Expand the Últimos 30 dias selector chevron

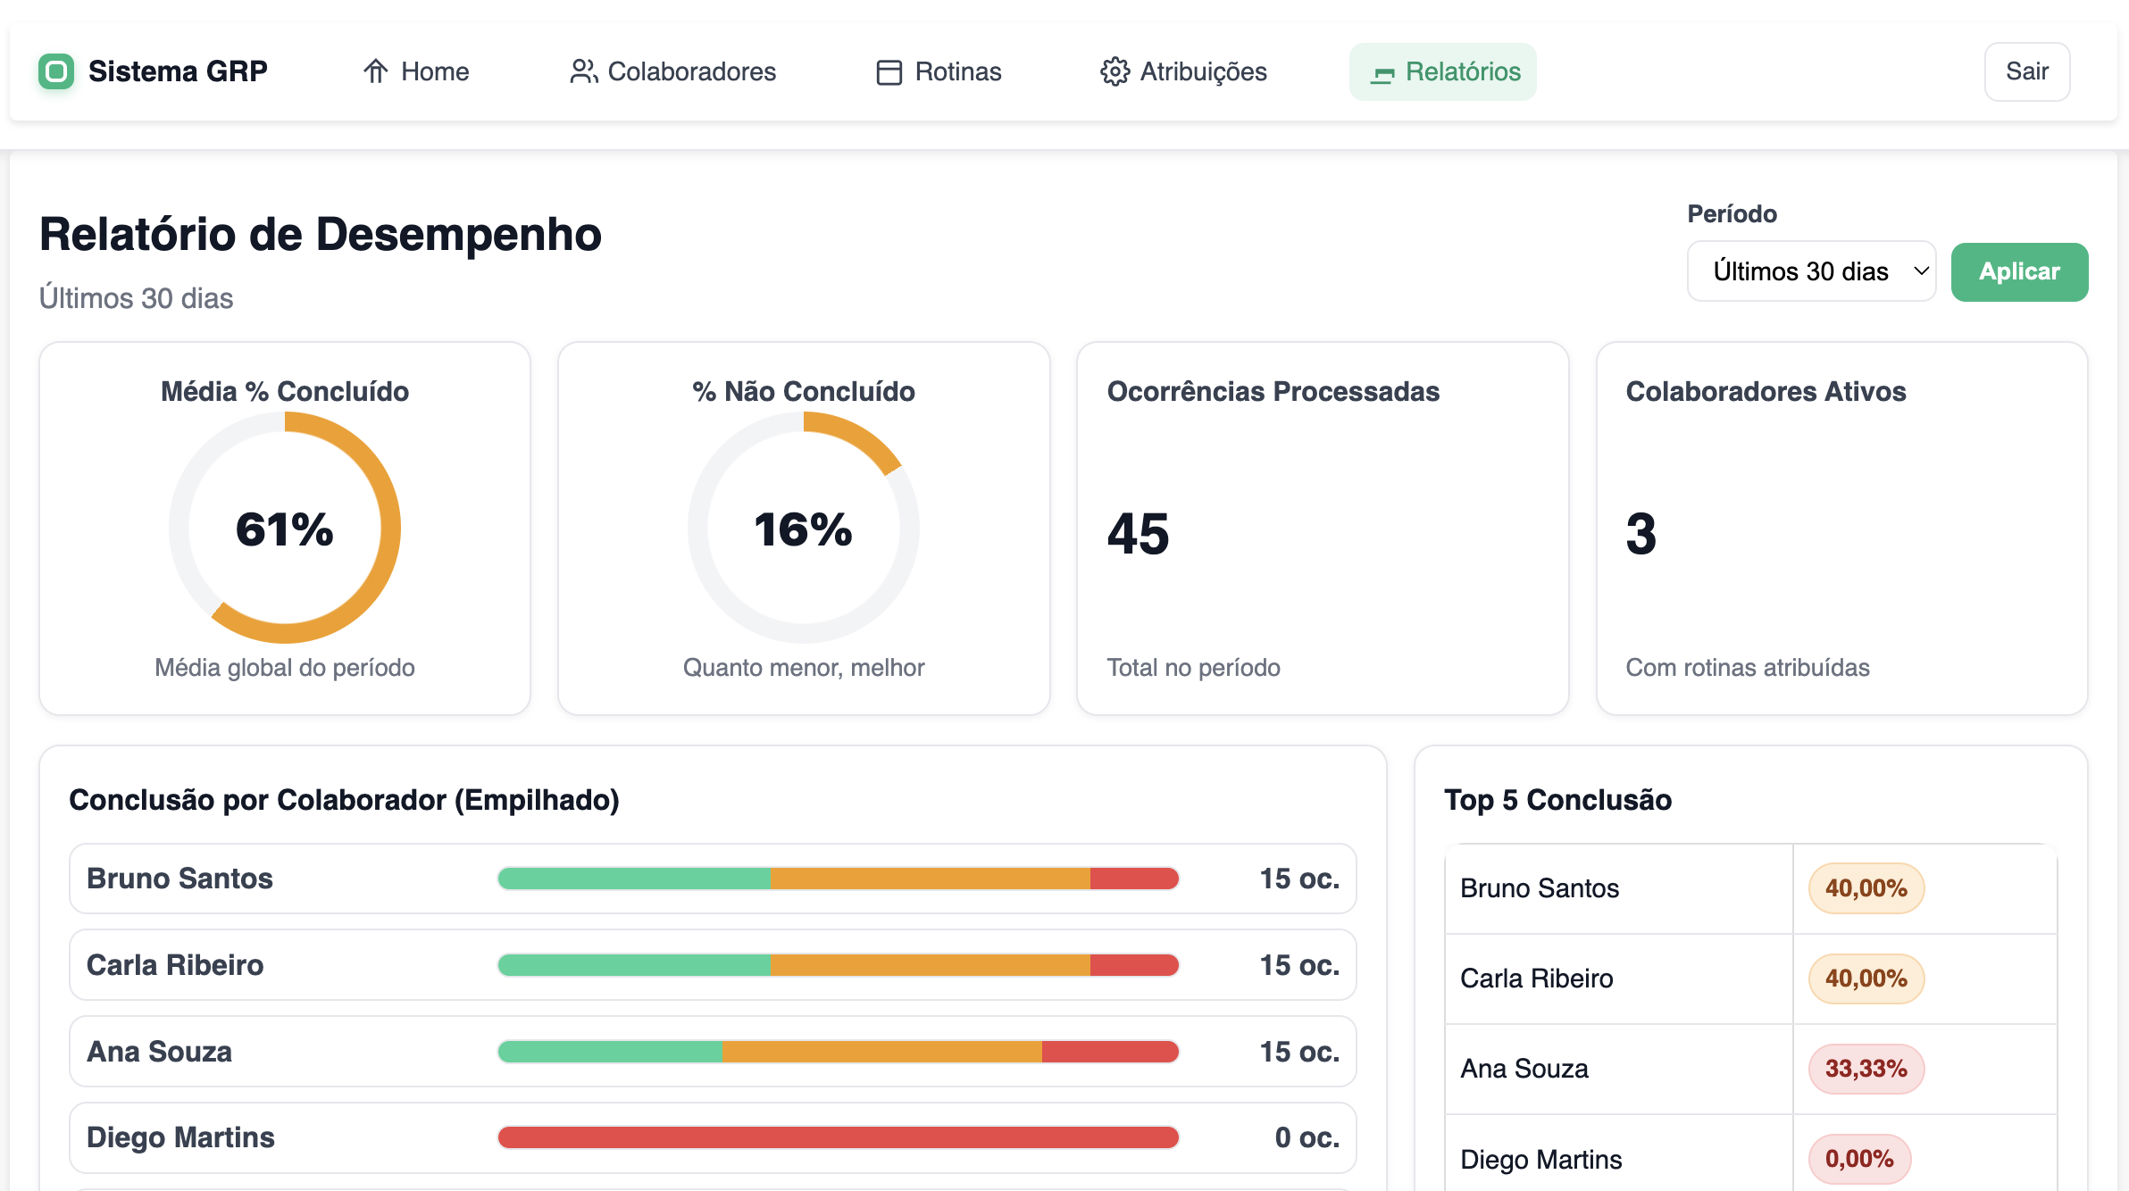(1920, 271)
